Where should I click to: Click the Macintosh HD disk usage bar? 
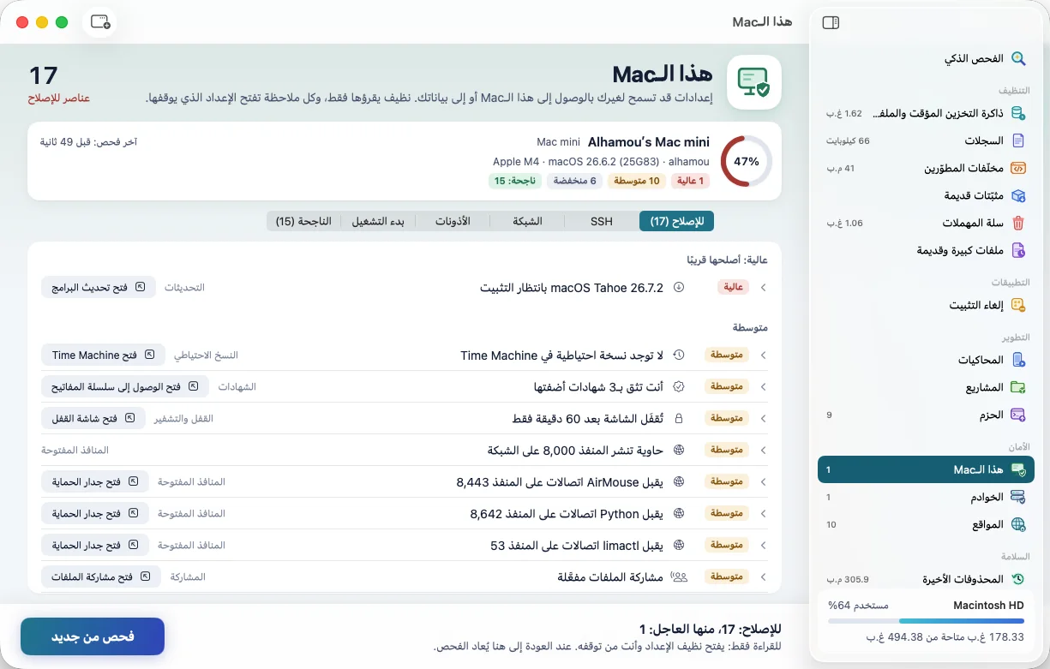click(x=926, y=622)
